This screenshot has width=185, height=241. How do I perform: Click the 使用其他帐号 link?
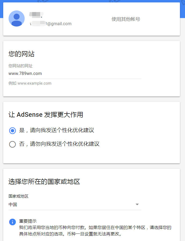(x=126, y=19)
